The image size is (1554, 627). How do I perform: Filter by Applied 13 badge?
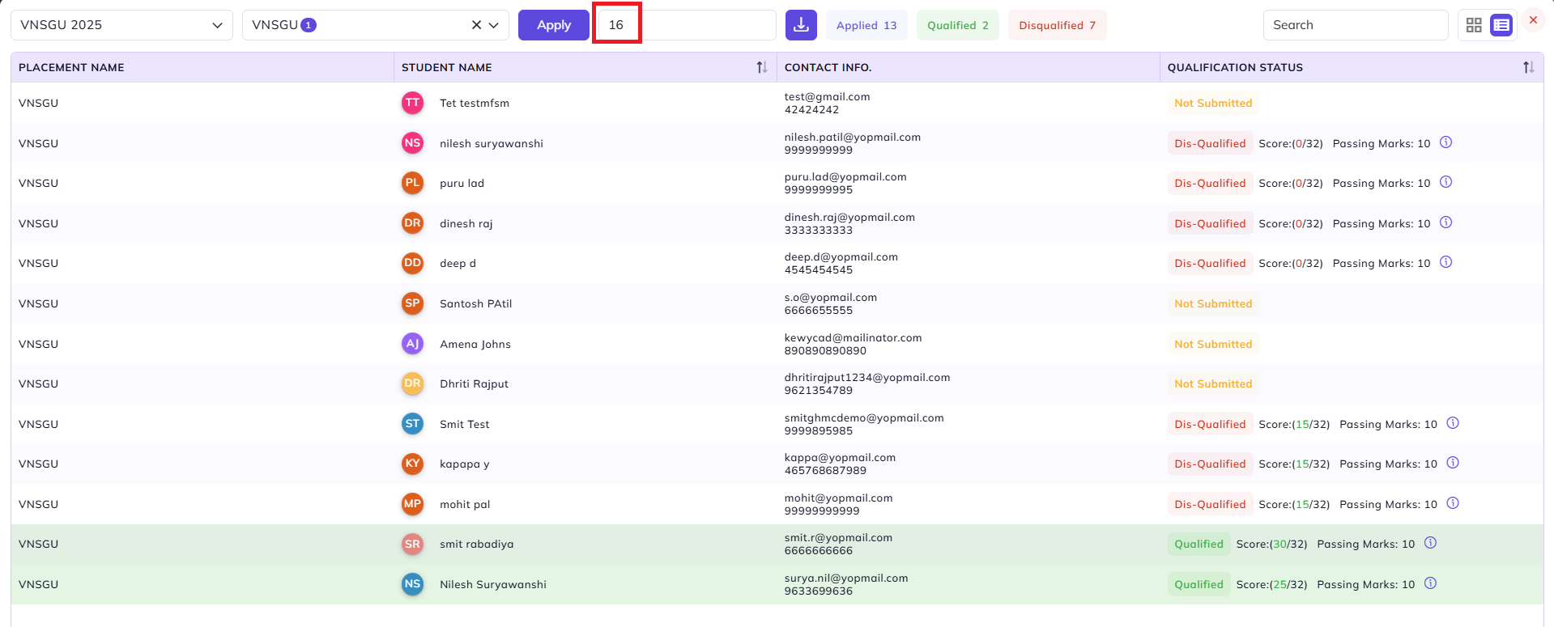[866, 25]
